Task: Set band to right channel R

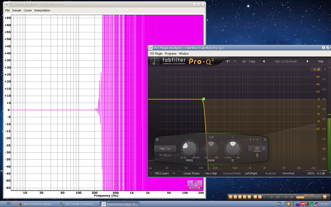Action: (x=264, y=149)
